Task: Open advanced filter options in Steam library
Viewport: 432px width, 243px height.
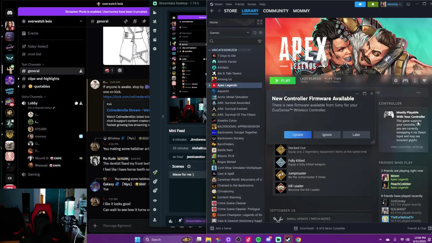Action: pos(260,41)
